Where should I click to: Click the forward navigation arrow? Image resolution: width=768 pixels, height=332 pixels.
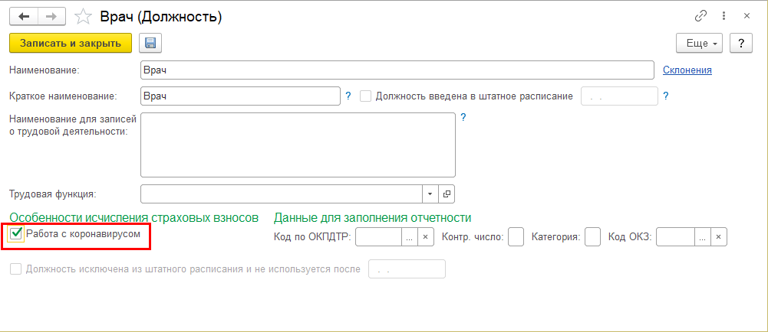[x=51, y=16]
